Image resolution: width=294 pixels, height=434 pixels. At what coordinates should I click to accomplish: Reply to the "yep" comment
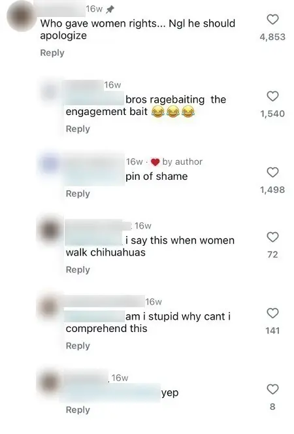[x=78, y=410]
